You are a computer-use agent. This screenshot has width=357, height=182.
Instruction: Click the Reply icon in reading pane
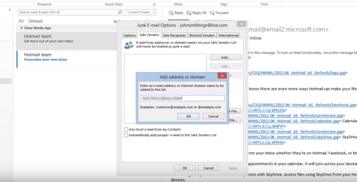[171, 13]
